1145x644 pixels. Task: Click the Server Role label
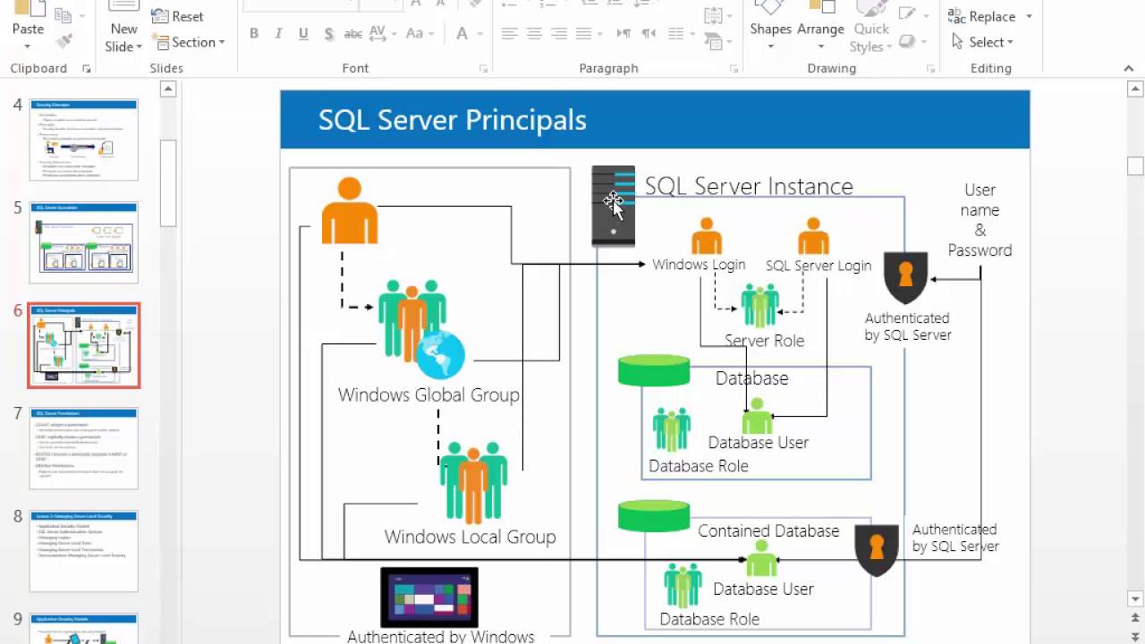pos(764,341)
